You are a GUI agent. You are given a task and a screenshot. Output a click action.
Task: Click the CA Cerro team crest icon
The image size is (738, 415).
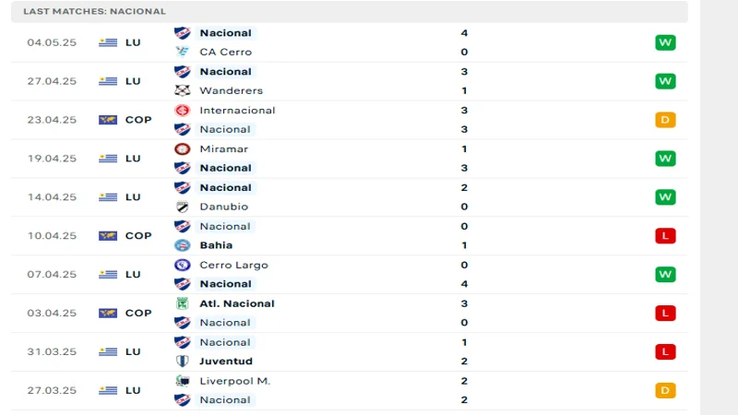coord(182,52)
